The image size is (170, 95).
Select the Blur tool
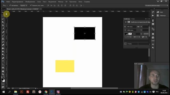pyautogui.click(x=3, y=51)
